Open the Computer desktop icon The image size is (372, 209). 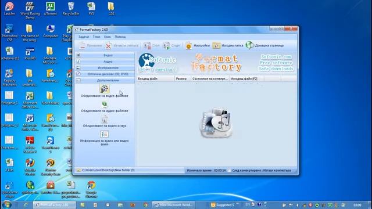51,31
